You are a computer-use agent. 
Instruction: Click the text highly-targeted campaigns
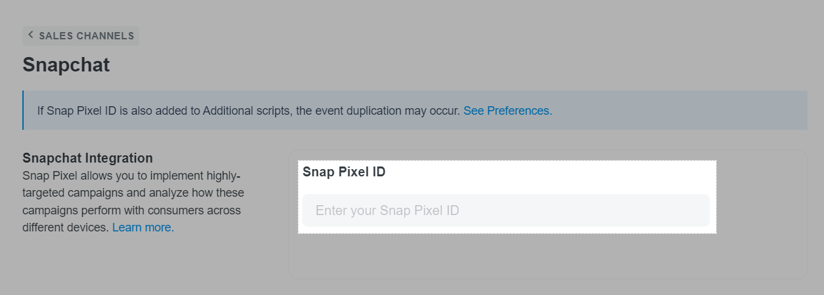pos(133,185)
